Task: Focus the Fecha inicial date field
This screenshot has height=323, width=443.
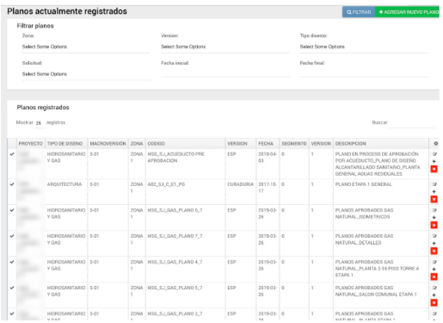Action: tap(225, 73)
